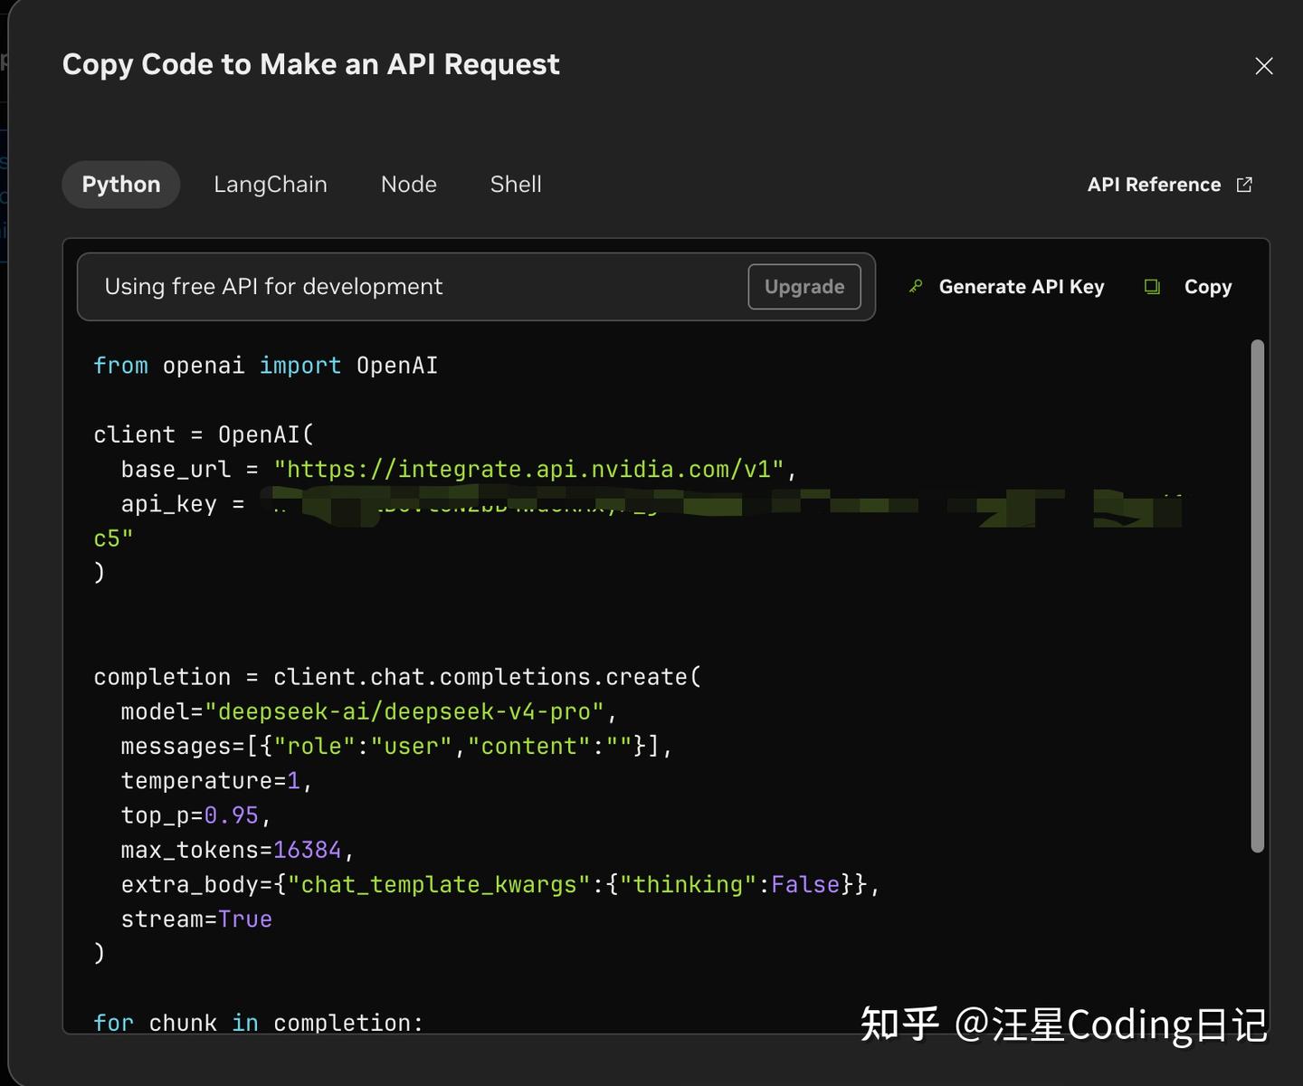Click the key icon beside Generate API Key
Screen dimensions: 1303x1086
(x=916, y=287)
